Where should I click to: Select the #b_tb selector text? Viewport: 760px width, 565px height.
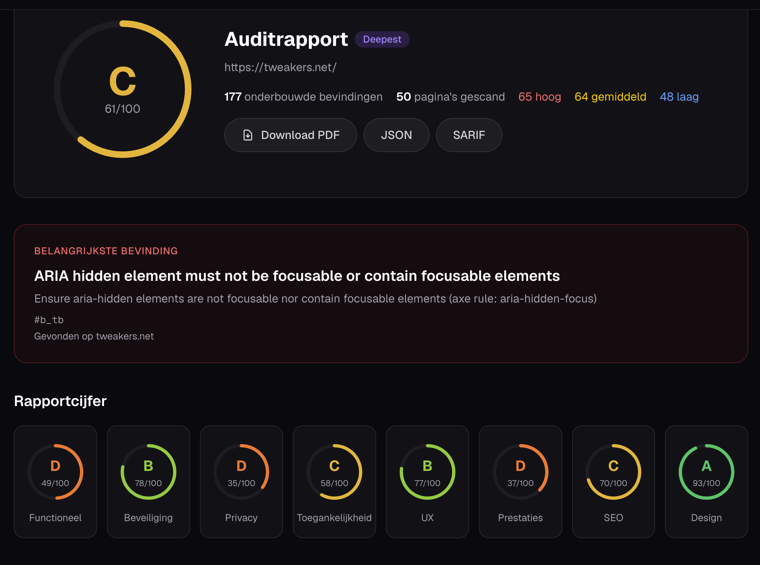(49, 320)
